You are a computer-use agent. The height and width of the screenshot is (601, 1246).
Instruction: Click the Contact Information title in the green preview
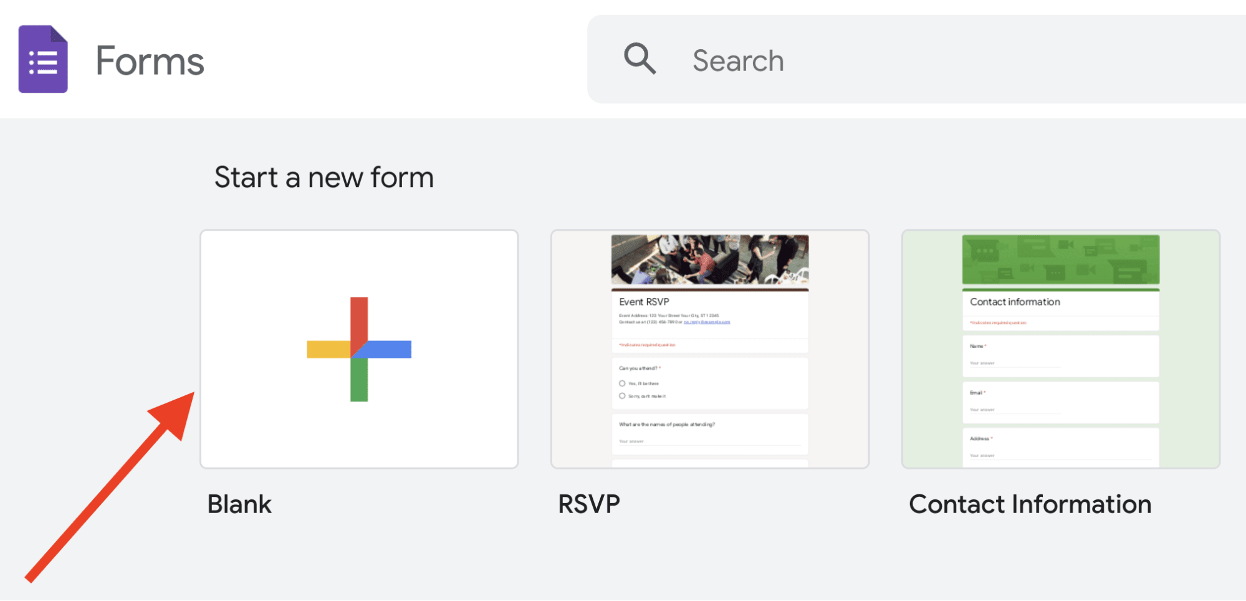coord(1015,301)
